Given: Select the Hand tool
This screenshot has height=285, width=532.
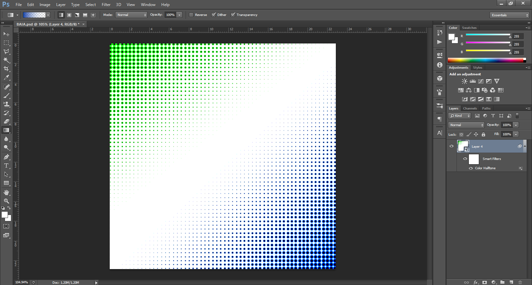Looking at the screenshot, I should point(6,192).
